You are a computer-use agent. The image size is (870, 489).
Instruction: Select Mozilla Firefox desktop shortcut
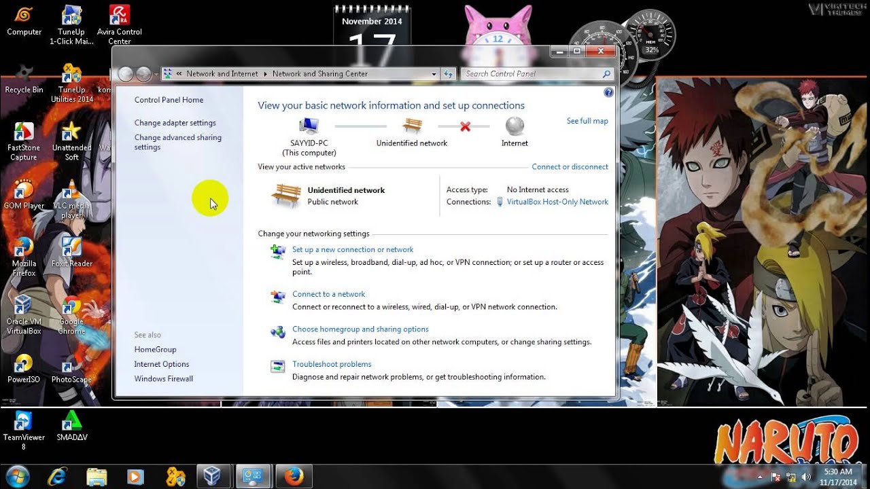24,257
